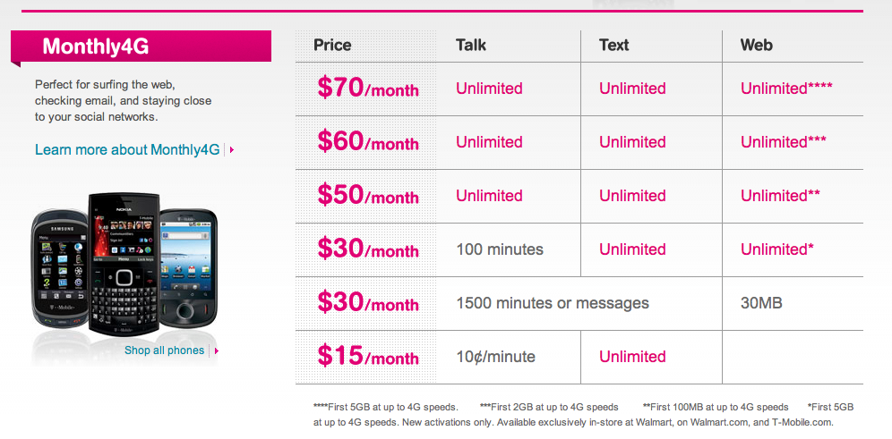Choose the $60/month plan price
This screenshot has width=892, height=439.
click(367, 142)
